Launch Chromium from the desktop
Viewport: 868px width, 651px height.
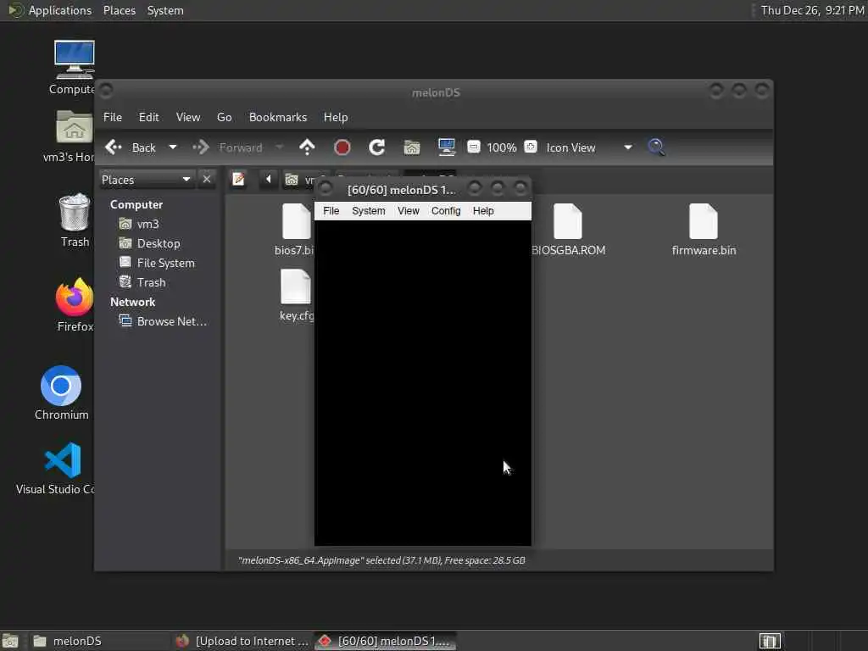click(61, 392)
